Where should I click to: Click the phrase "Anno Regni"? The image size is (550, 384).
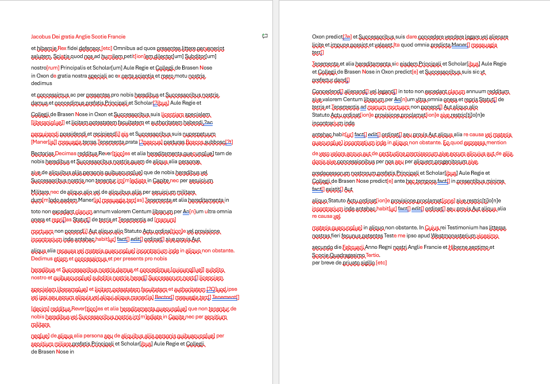point(379,247)
